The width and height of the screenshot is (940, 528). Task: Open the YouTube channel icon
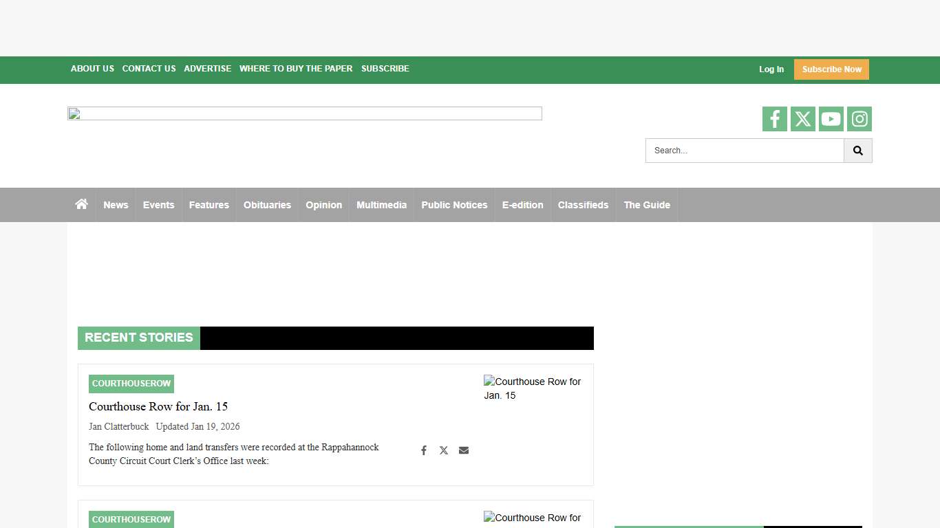click(x=831, y=119)
